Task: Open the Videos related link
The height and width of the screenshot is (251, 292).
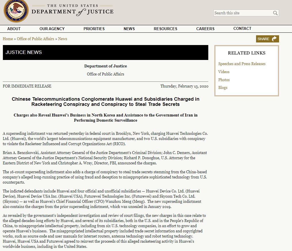Action: [224, 72]
